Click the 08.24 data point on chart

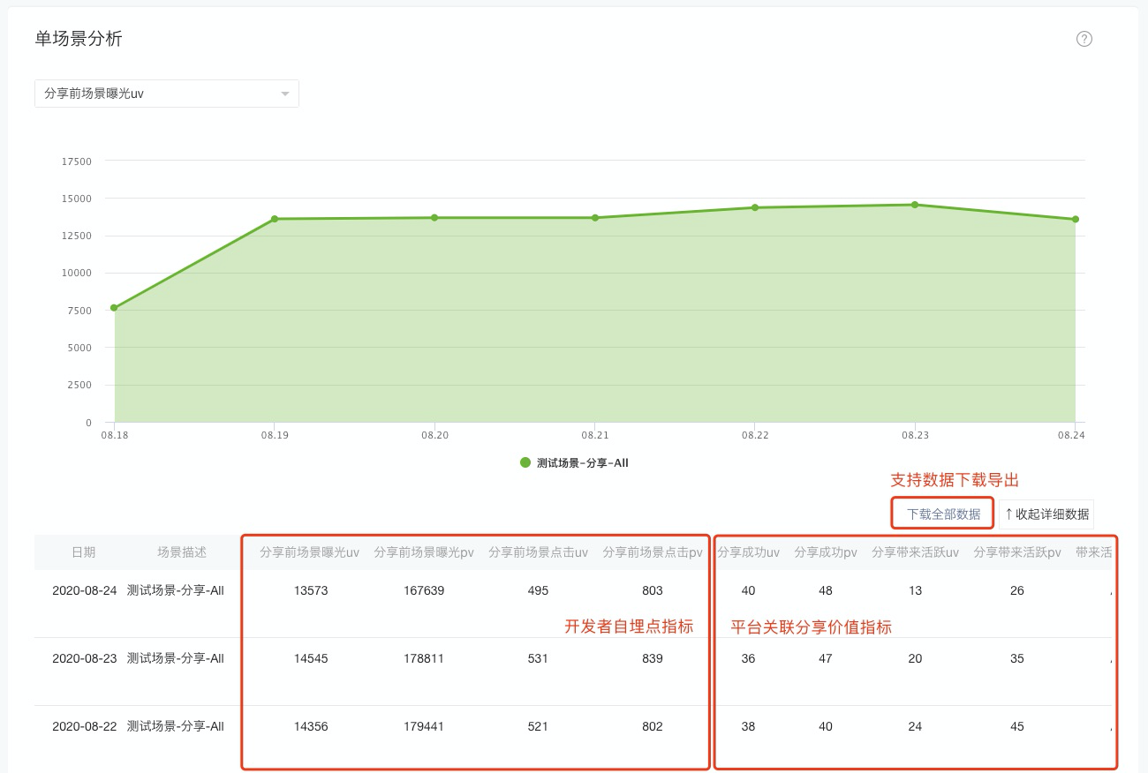pos(1075,220)
